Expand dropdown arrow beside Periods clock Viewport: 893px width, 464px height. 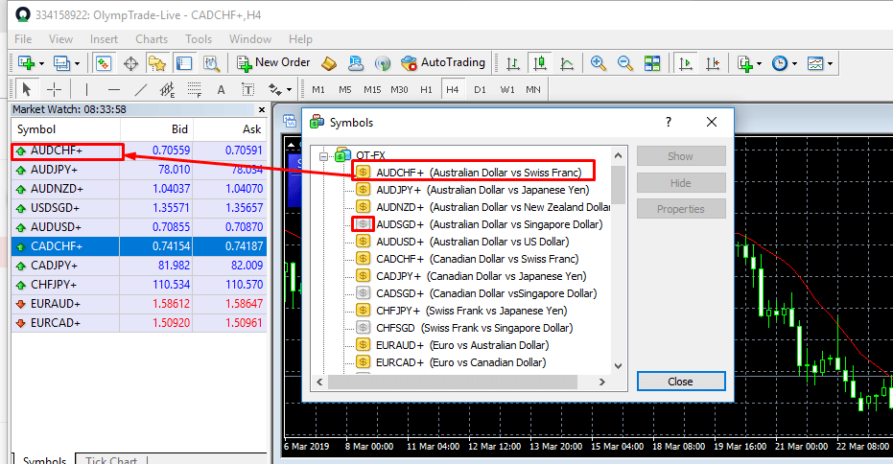pyautogui.click(x=794, y=63)
